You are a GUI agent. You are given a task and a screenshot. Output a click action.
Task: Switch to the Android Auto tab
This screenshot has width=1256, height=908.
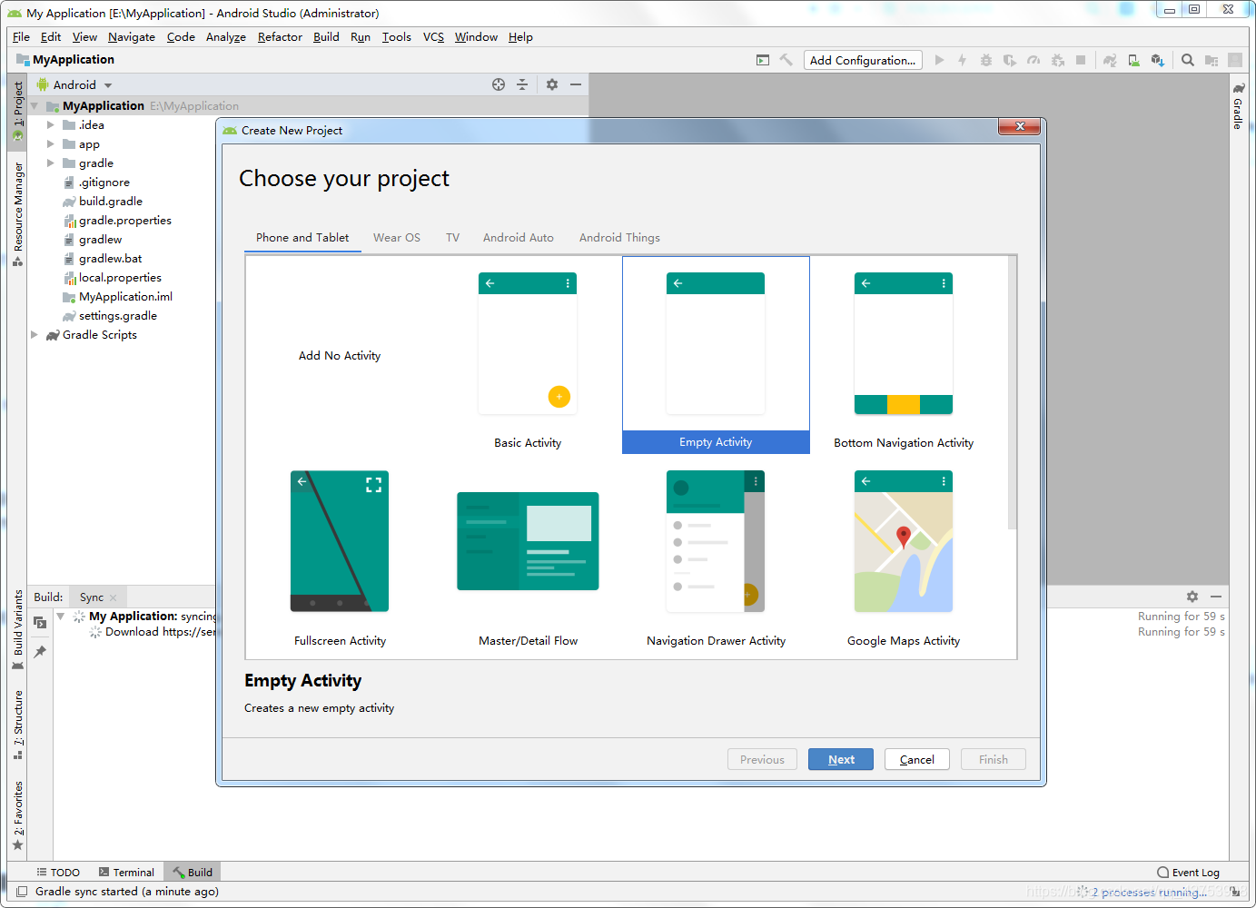pyautogui.click(x=519, y=238)
